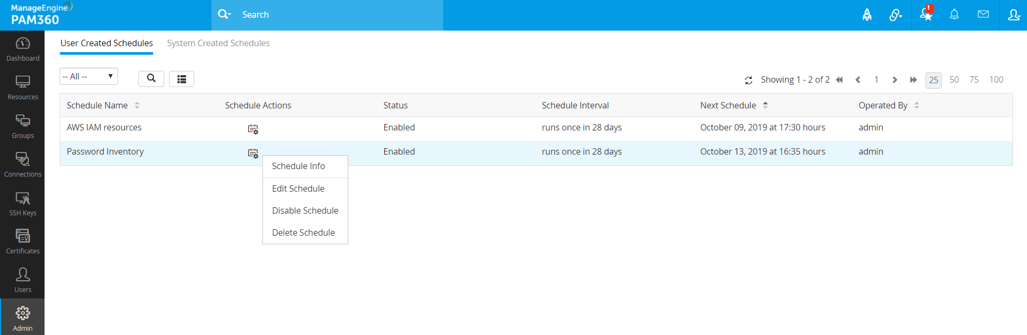Click the refresh icon beside Showing text
This screenshot has width=1027, height=335.
point(749,81)
